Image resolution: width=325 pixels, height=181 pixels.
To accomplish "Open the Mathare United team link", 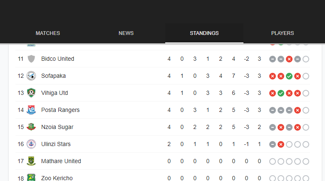I will [x=61, y=161].
